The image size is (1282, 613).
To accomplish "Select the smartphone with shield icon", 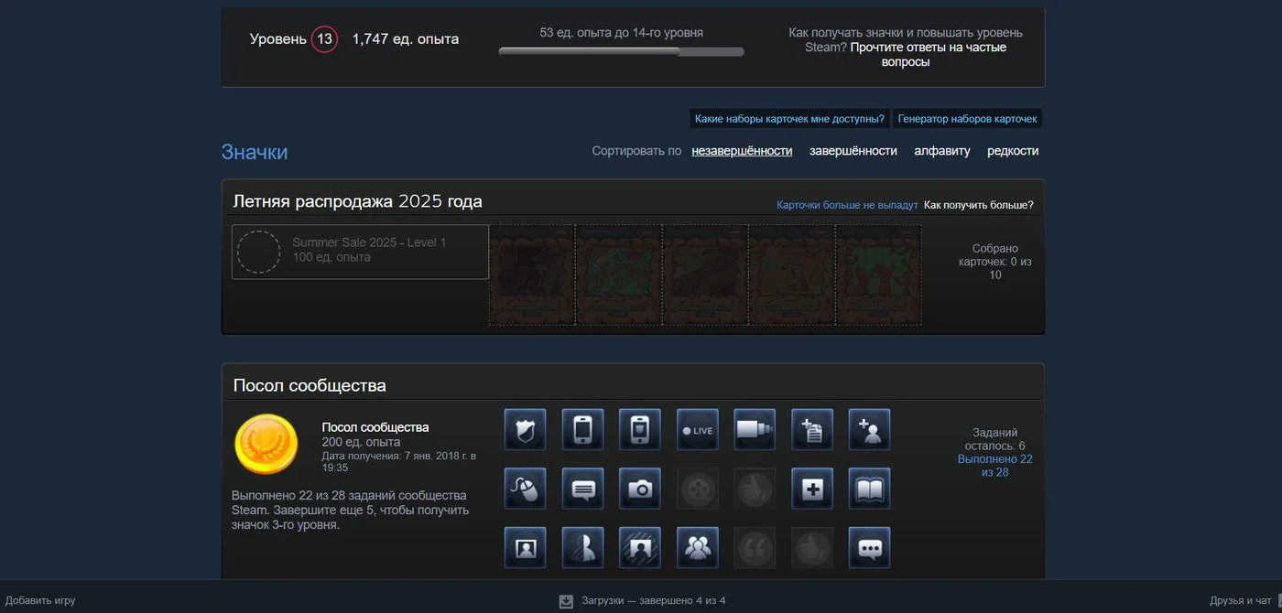I will 640,429.
